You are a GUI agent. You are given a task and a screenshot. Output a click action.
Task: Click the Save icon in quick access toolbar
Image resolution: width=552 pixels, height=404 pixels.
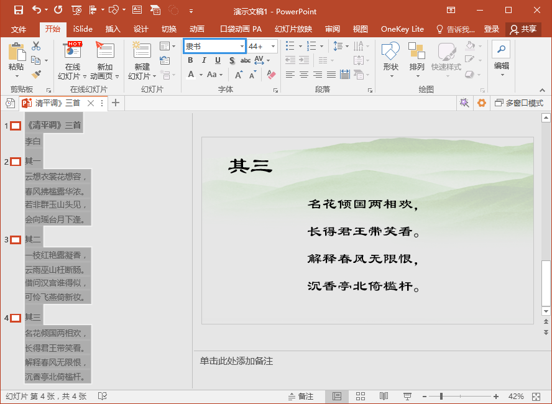pos(18,10)
